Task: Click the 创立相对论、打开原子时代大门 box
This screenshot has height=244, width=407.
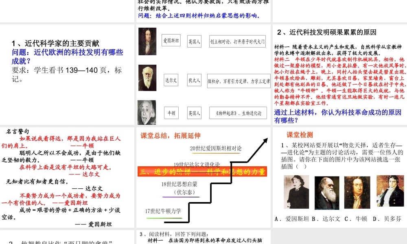Action: pyautogui.click(x=238, y=41)
